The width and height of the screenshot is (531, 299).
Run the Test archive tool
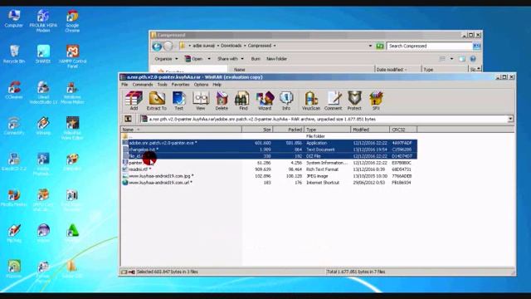coord(179,100)
